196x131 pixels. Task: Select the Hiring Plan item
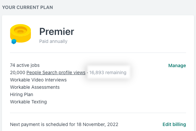tap(22, 94)
